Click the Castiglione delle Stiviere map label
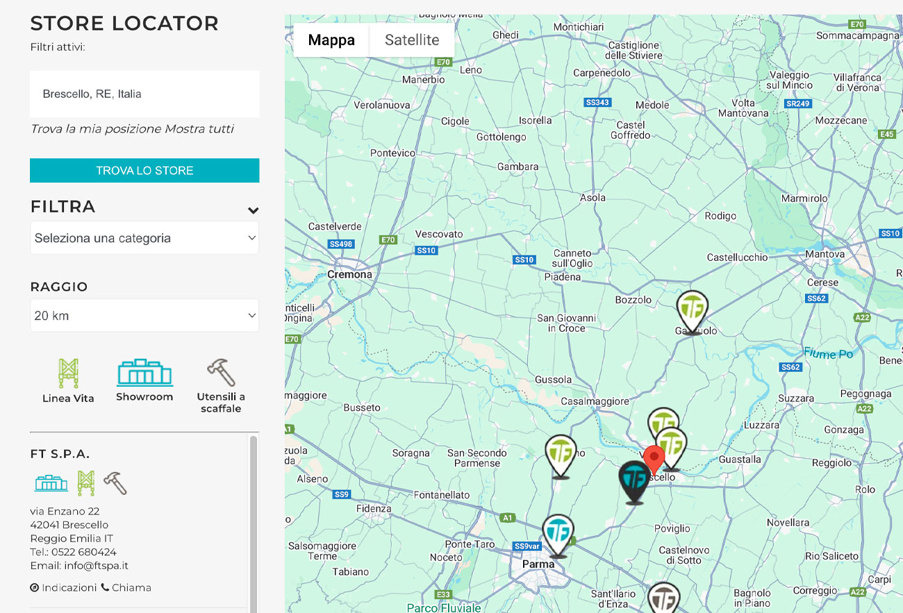This screenshot has height=613, width=903. point(634,50)
